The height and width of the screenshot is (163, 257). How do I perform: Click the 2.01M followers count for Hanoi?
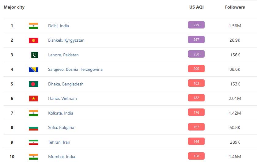click(235, 98)
